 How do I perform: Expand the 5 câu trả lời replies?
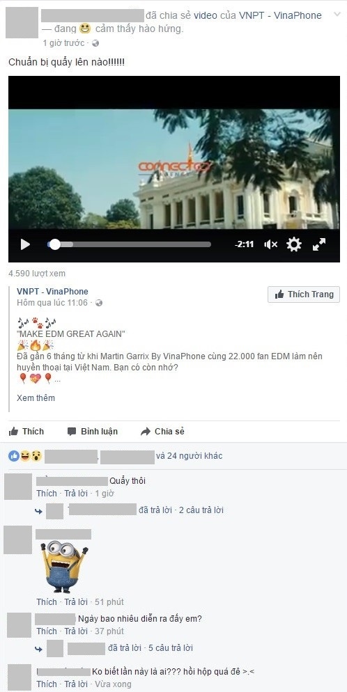tap(171, 648)
